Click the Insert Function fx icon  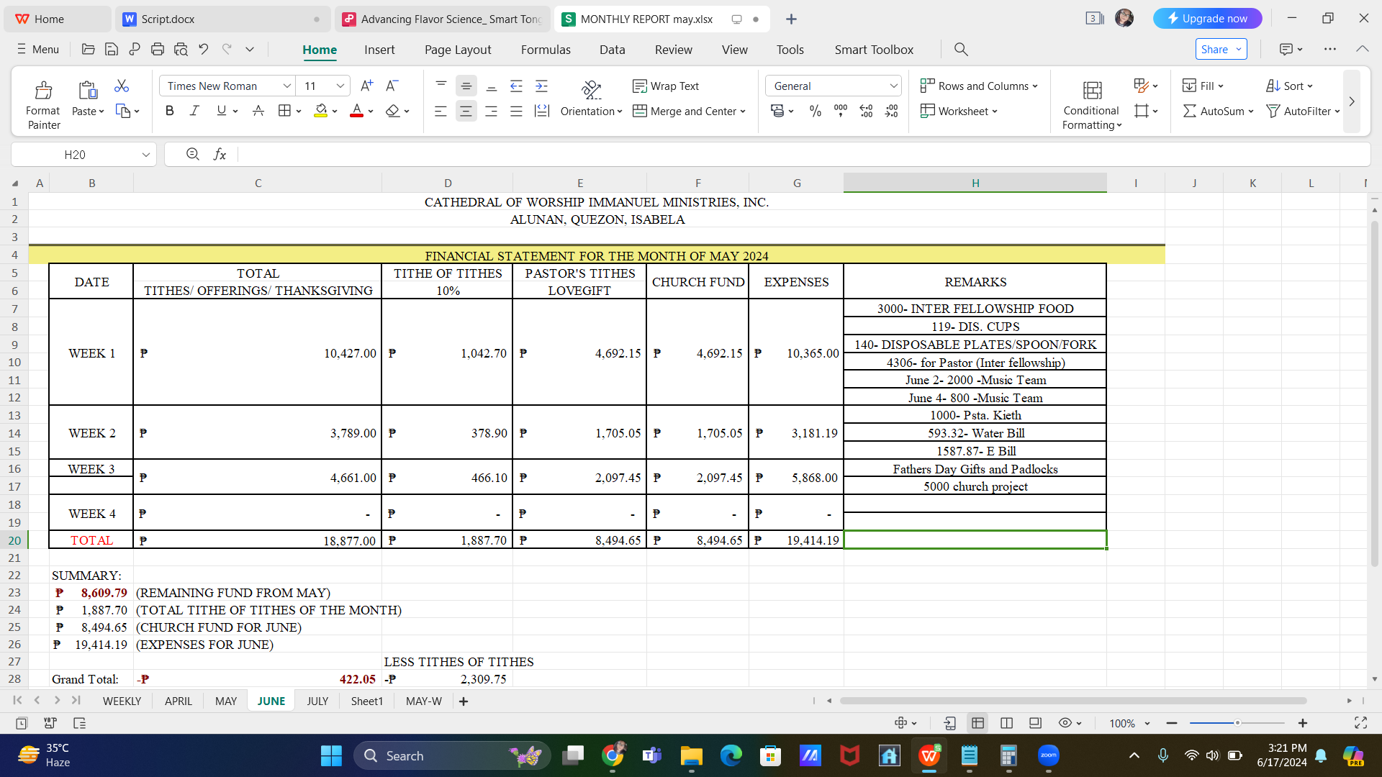click(x=220, y=154)
